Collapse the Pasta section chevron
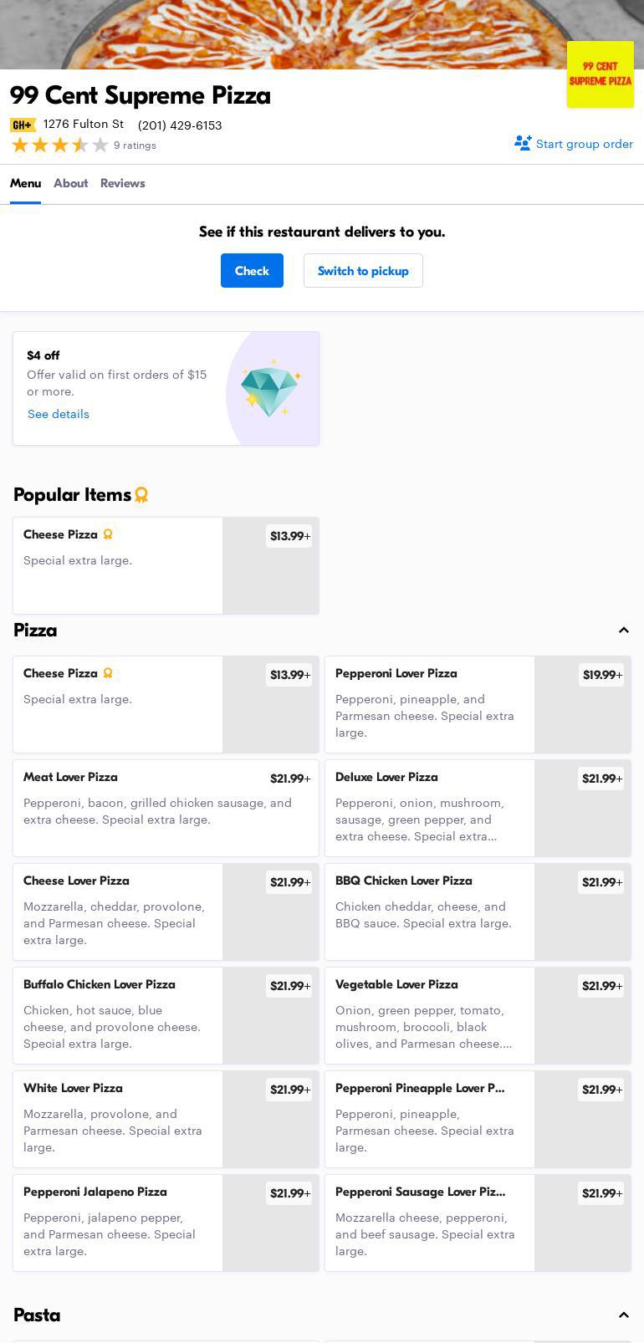 (623, 1315)
